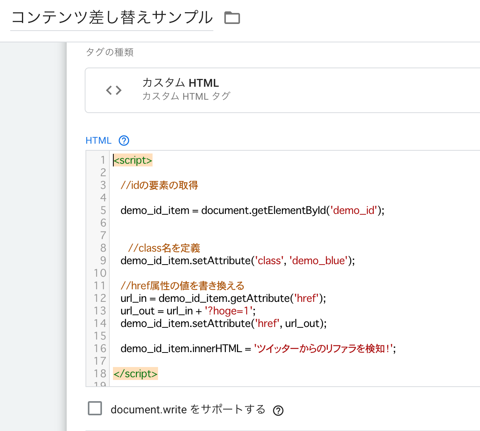Click the url_in getAttribute line 12
The width and height of the screenshot is (480, 431).
click(x=223, y=298)
